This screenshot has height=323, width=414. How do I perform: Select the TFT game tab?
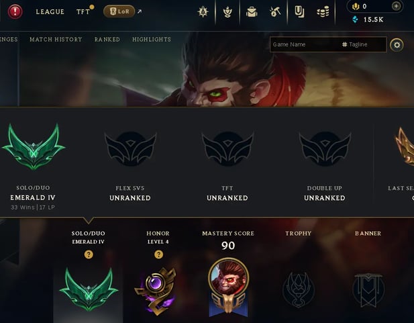pyautogui.click(x=83, y=12)
